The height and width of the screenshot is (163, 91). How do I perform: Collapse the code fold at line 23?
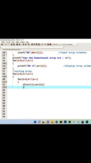point(6,87)
